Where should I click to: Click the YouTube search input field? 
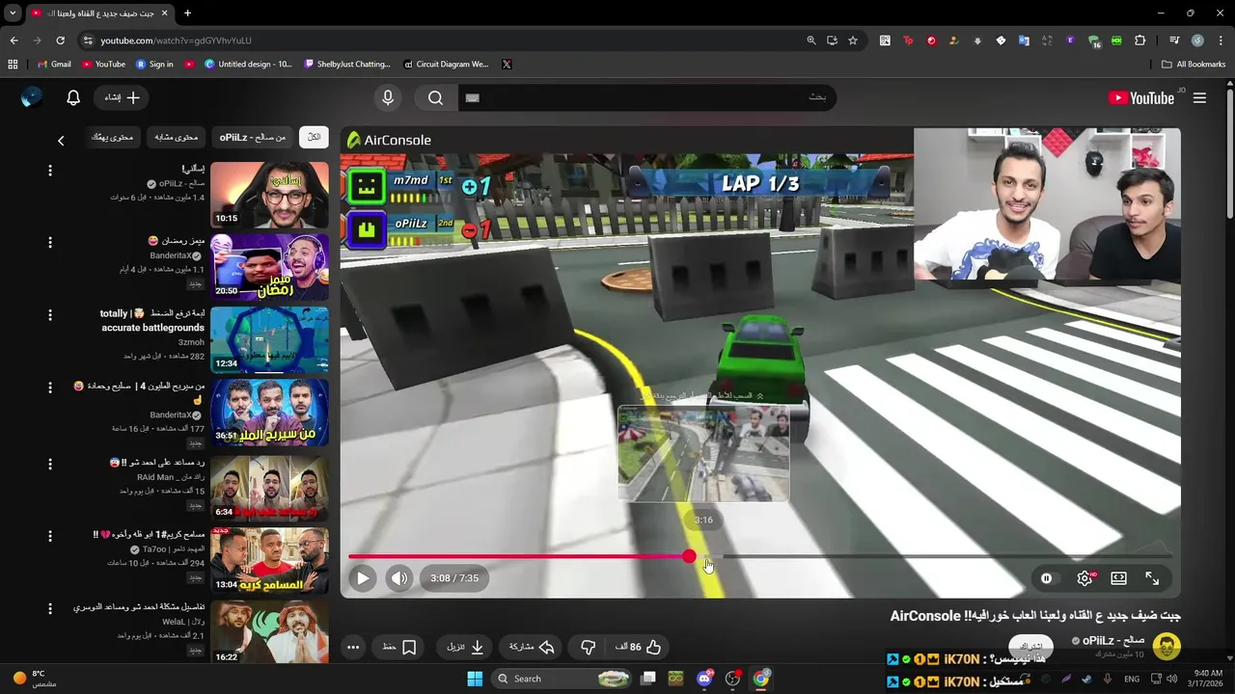click(x=646, y=97)
